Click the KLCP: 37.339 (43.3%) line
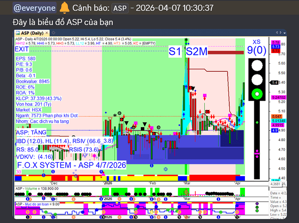The image size is (299, 223). pyautogui.click(x=38, y=99)
